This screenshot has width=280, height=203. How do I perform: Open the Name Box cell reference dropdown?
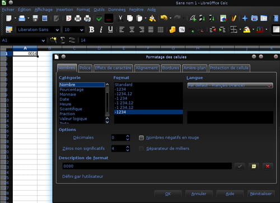pyautogui.click(x=43, y=40)
